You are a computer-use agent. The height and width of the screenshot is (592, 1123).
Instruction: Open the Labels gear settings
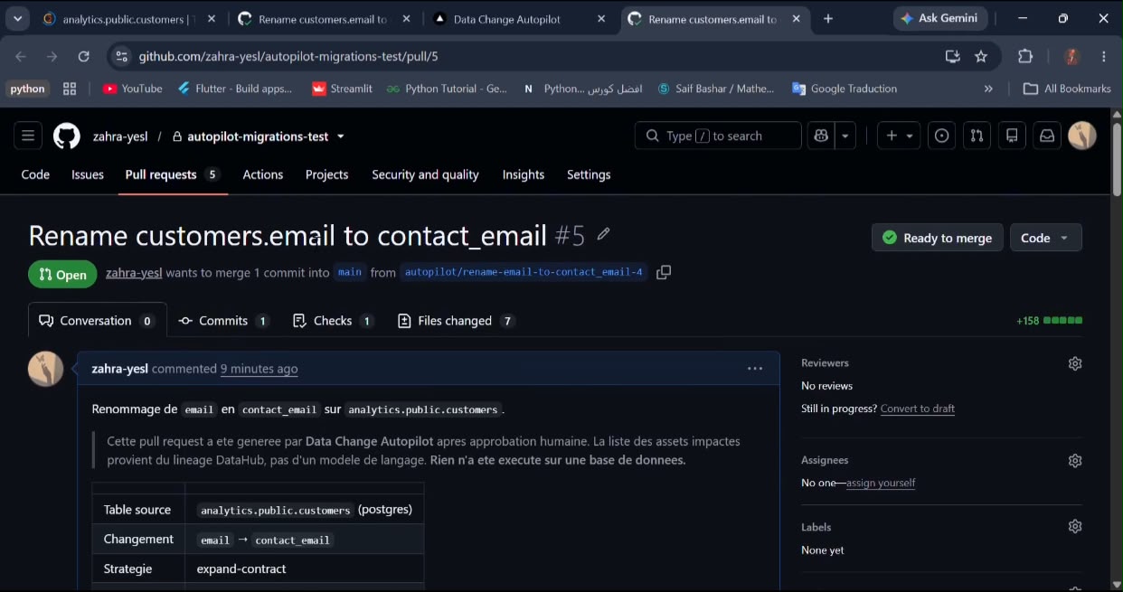point(1075,526)
